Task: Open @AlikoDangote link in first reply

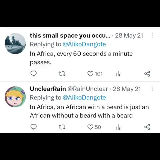Action: pos(84,44)
